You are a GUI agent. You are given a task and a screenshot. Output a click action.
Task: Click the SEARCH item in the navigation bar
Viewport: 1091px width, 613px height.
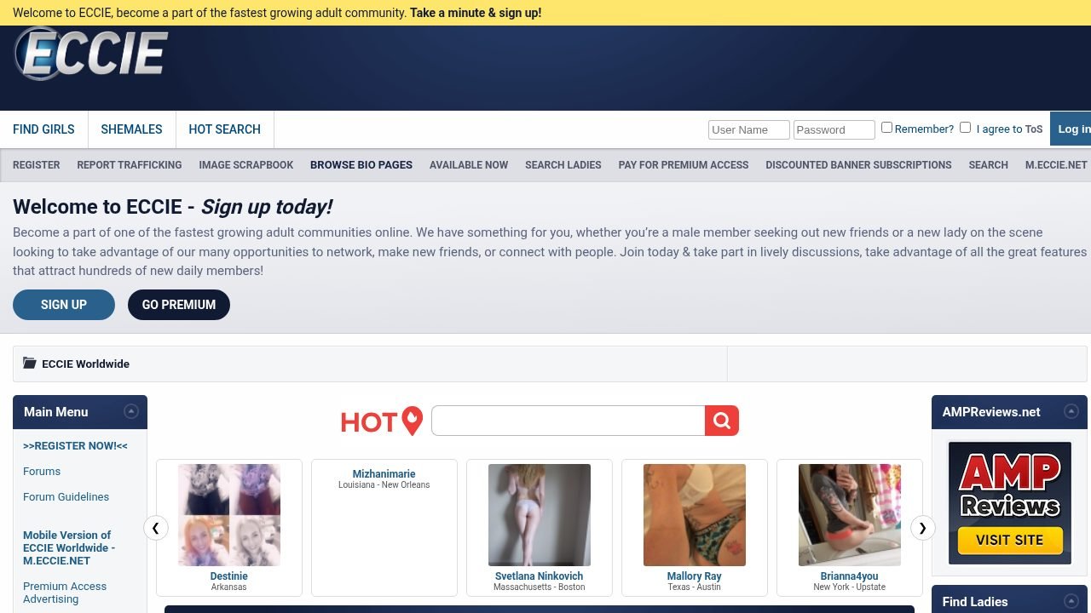[x=988, y=165]
